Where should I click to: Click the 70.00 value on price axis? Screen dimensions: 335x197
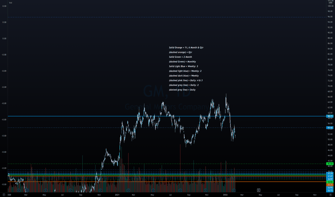click(330, 86)
